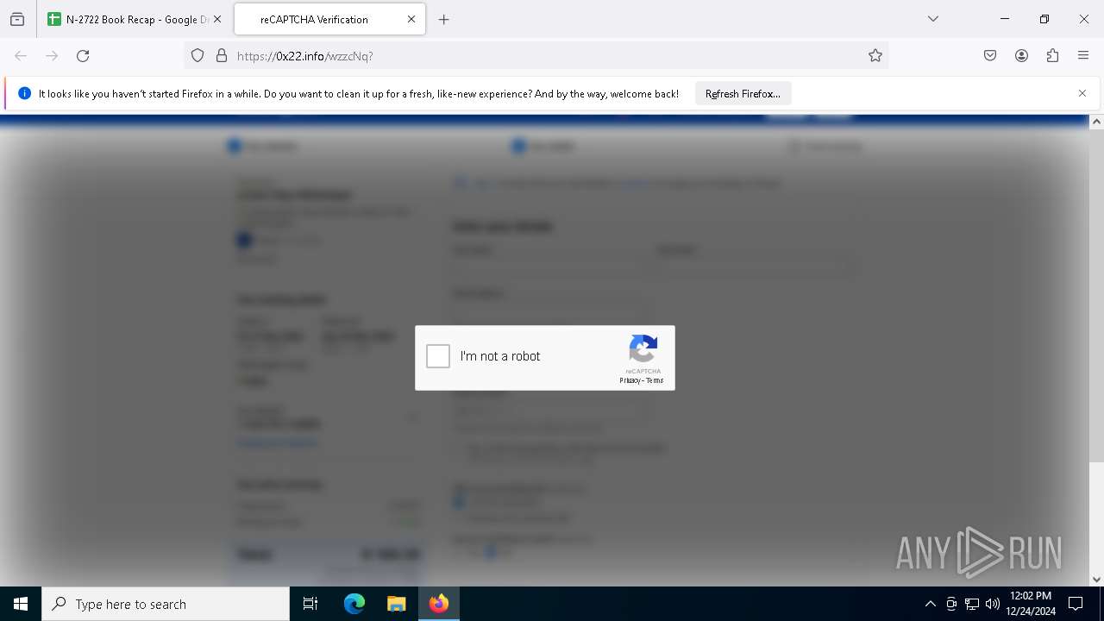Open the Pocket save icon
1104x621 pixels.
(x=990, y=55)
